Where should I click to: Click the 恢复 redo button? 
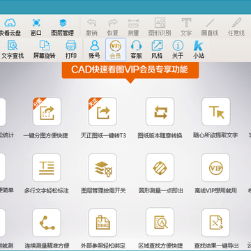(113, 27)
